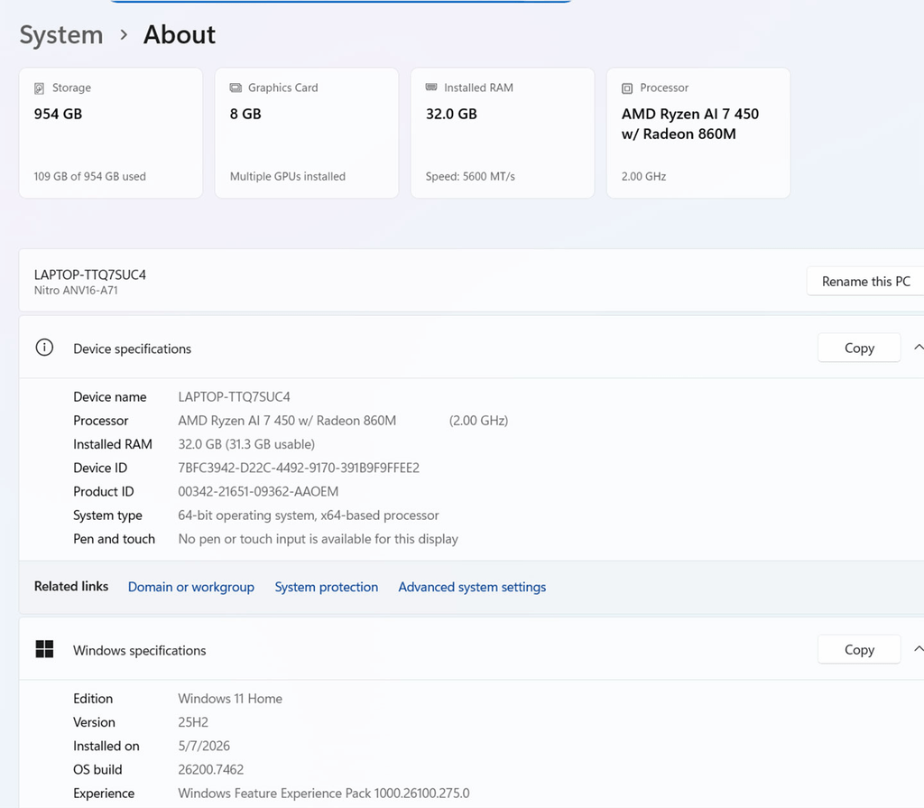924x808 pixels.
Task: Click Edition value 'Windows 11 Home'
Action: [x=230, y=698]
